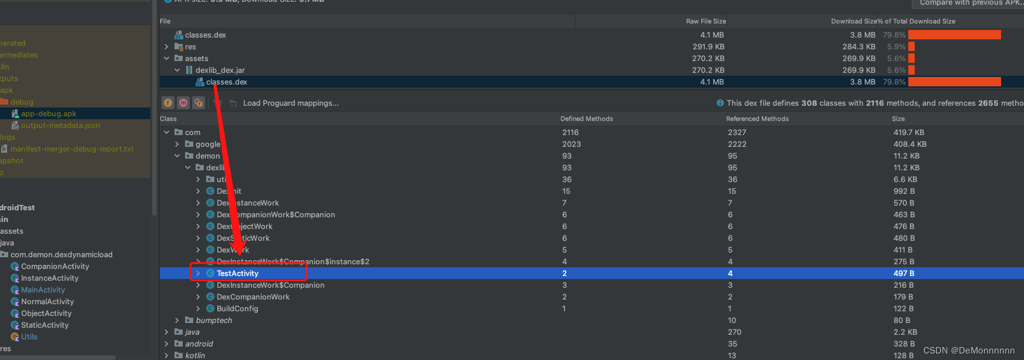Click the output-metadata.json file icon
This screenshot has width=1024, height=360.
coord(15,126)
